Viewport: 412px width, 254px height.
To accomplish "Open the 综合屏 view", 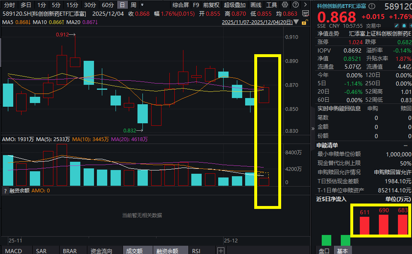I will click(181, 5).
